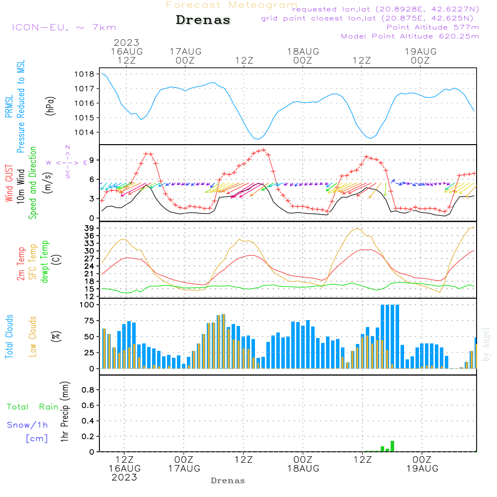Click the 1018 pressure axis value

[x=84, y=74]
